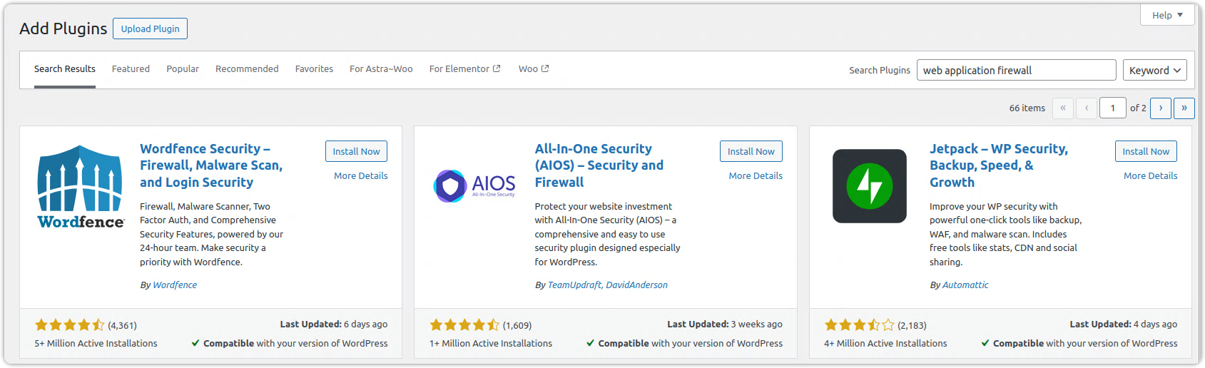Open the Jetpack plugin title link

(x=999, y=165)
